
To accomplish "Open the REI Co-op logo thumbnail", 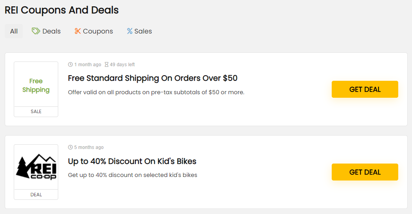I will click(36, 167).
